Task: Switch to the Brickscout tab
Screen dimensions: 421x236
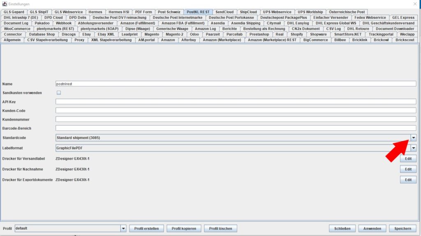Action: [x=405, y=40]
